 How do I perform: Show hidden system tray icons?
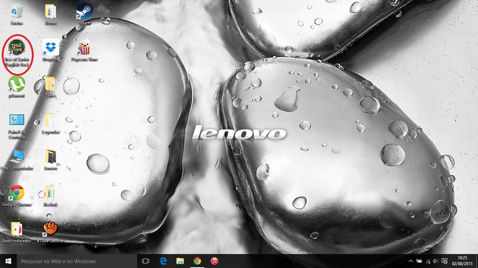point(410,261)
